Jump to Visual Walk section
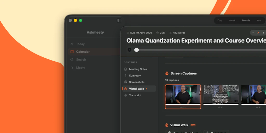The image size is (266, 133). click(139, 89)
